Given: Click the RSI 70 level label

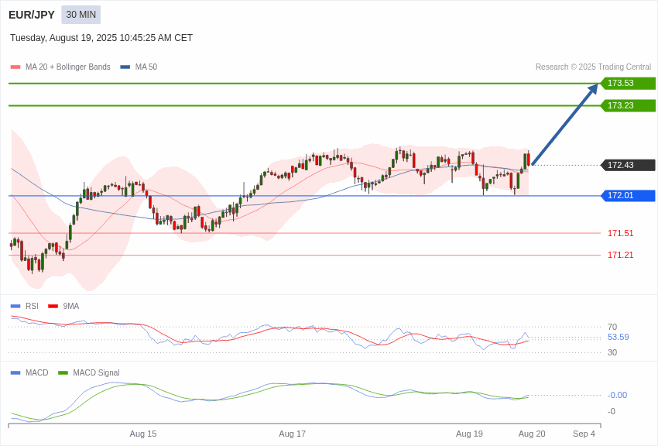Looking at the screenshot, I should [612, 327].
